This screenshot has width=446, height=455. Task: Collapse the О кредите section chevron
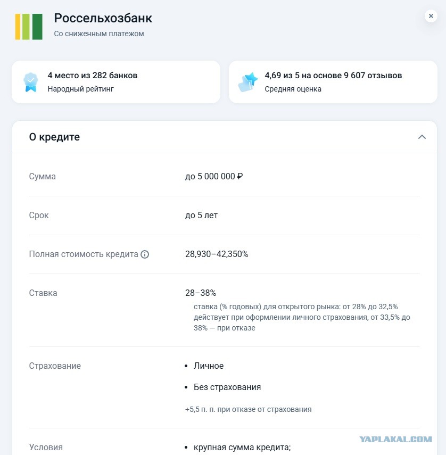click(422, 137)
